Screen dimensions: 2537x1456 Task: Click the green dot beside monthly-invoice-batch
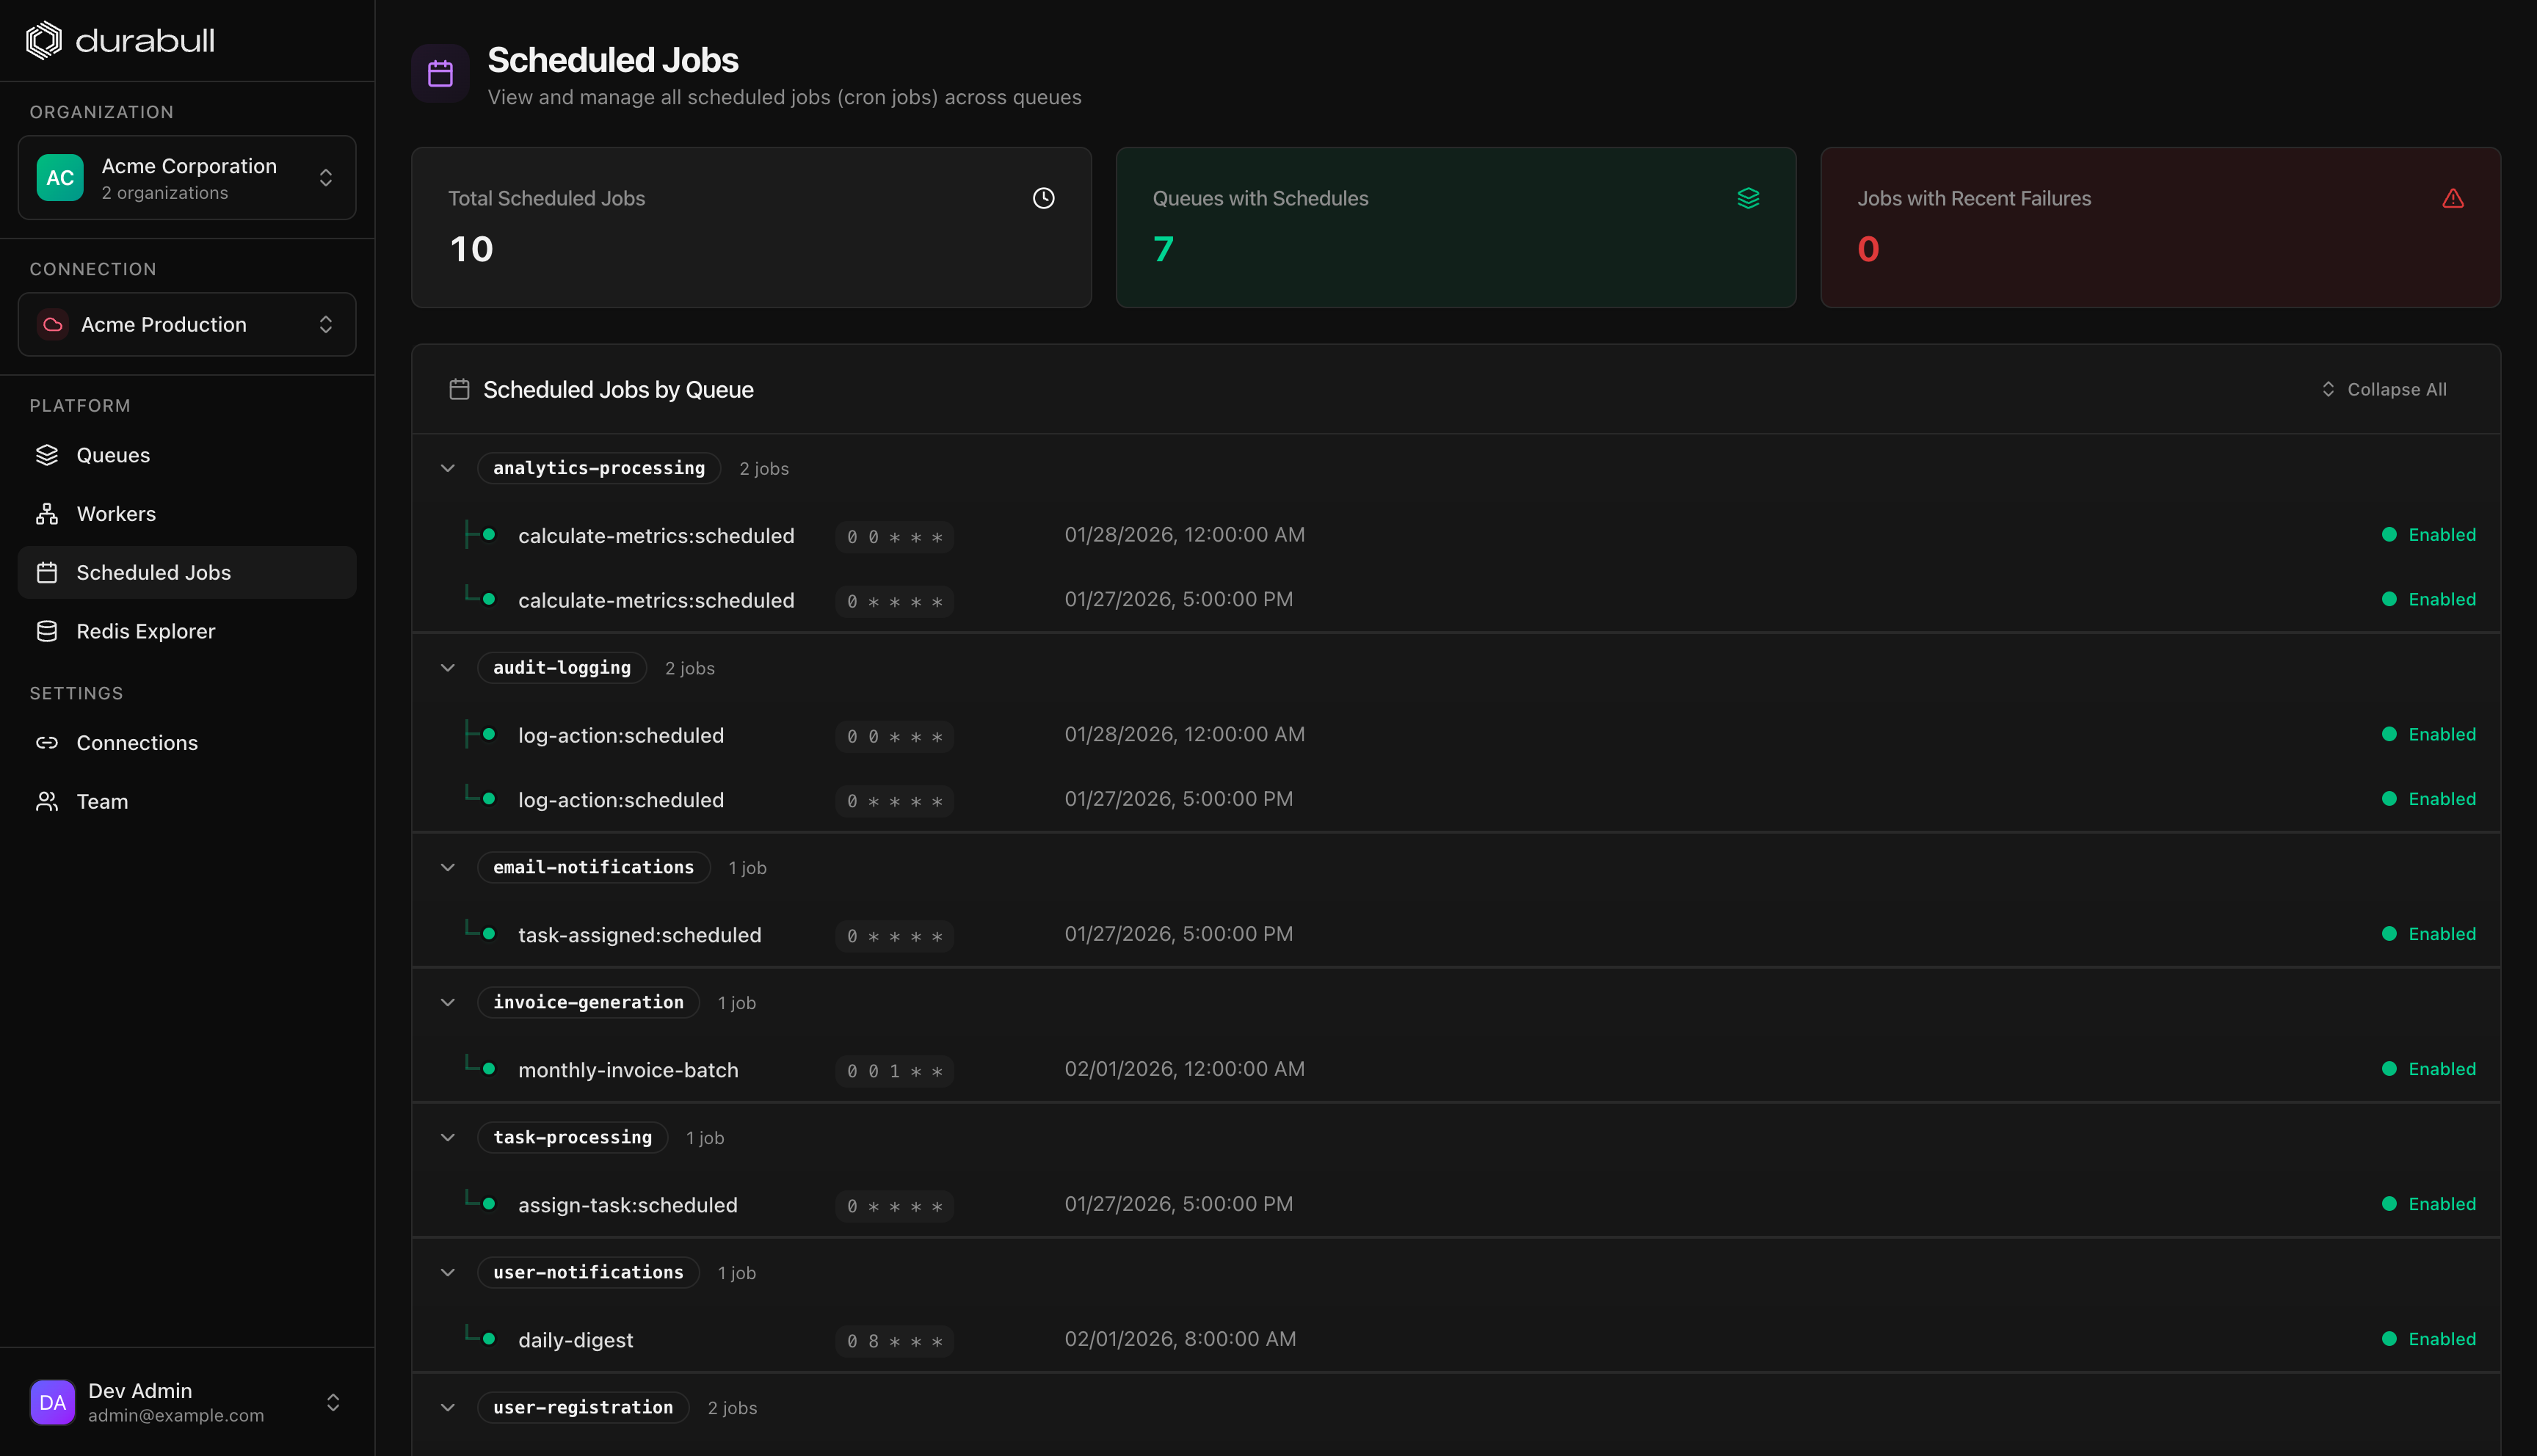[x=489, y=1068]
